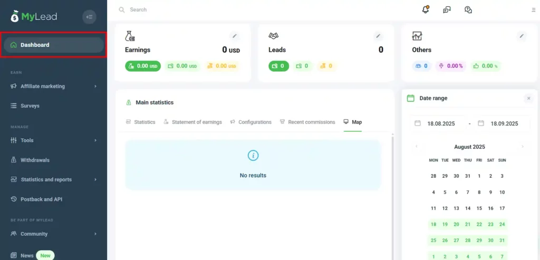Click the search magnifier icon
The image size is (540, 260).
pyautogui.click(x=122, y=9)
